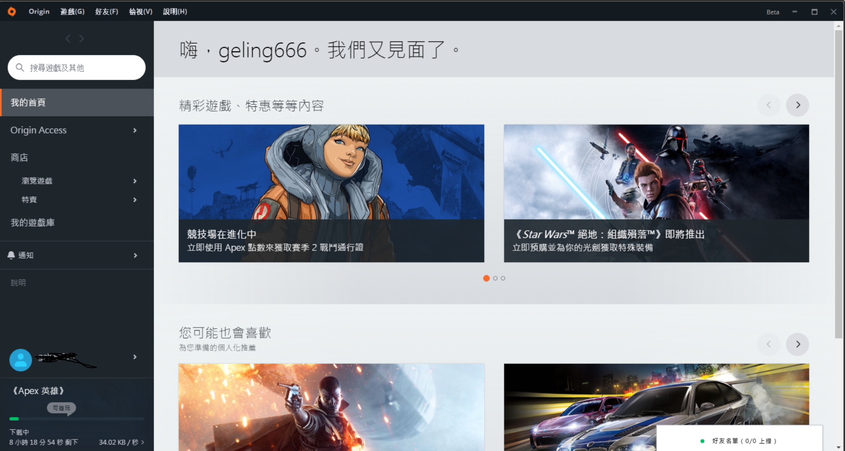Expand the 通知 chevron

[x=135, y=255]
